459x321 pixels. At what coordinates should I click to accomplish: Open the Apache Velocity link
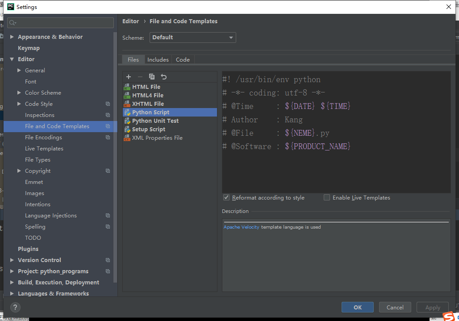click(x=241, y=227)
